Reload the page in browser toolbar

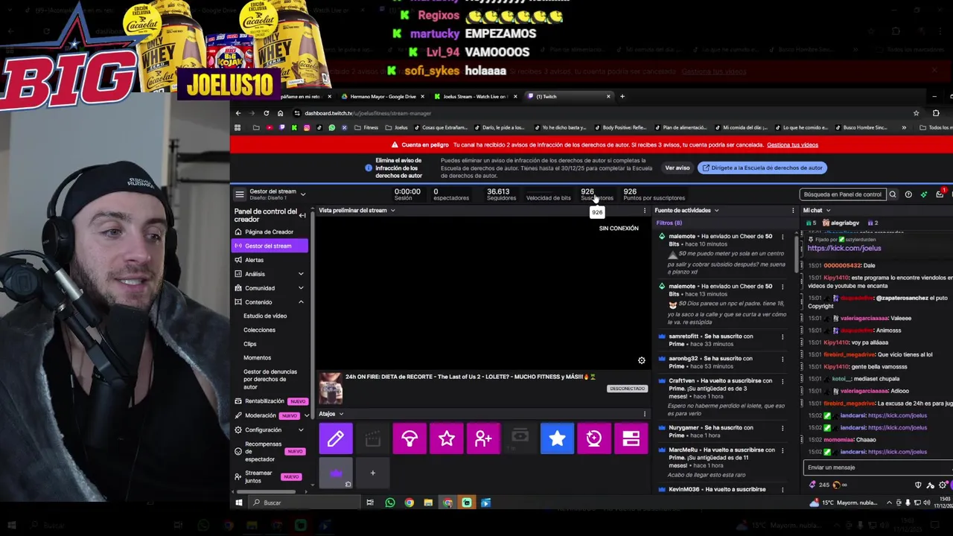pos(266,113)
